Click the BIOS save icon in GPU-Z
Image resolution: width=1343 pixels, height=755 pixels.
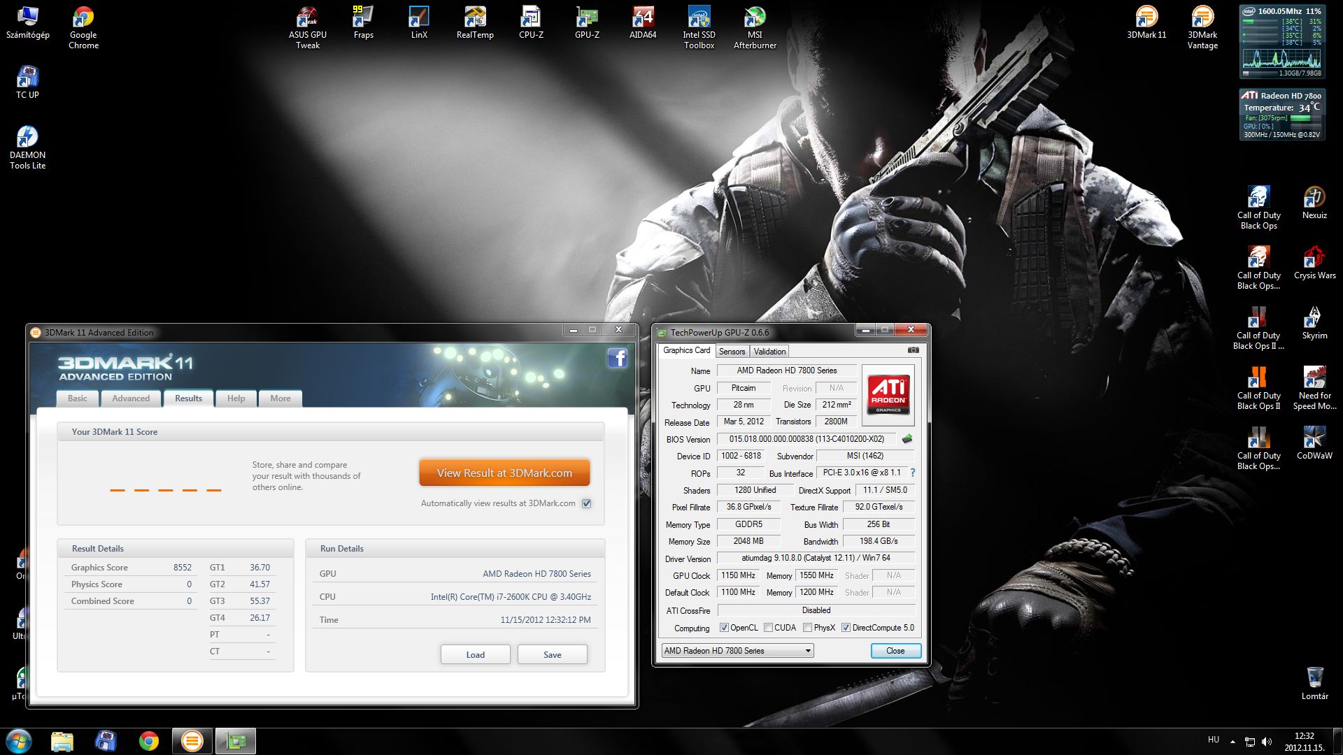(907, 439)
